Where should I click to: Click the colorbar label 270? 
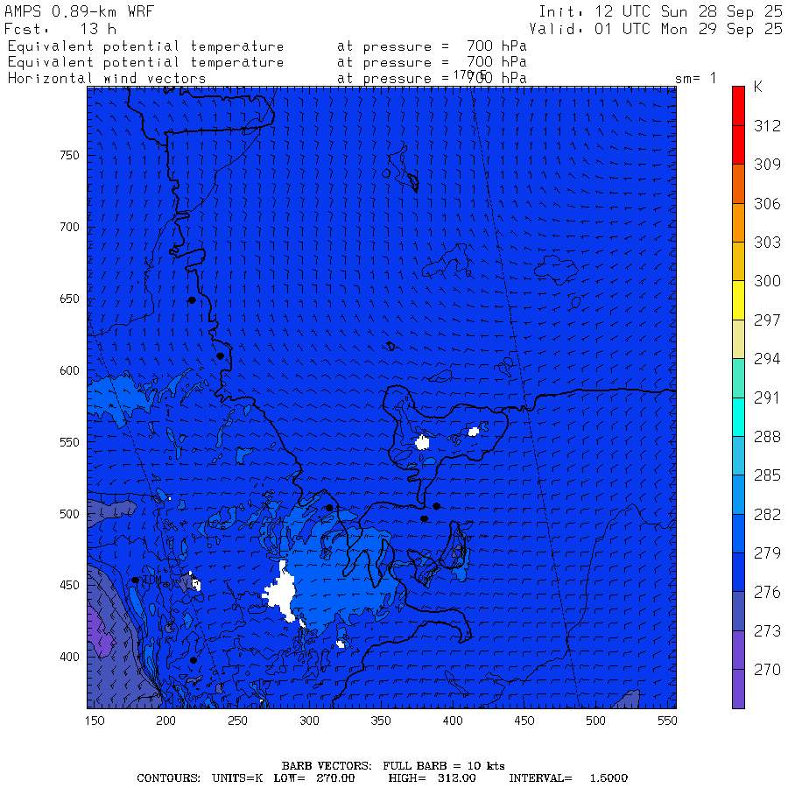click(x=767, y=670)
